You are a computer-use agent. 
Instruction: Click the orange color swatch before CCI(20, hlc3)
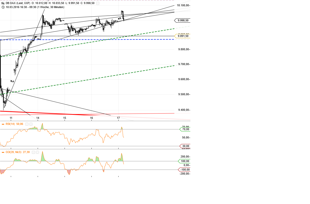pyautogui.click(x=3, y=152)
